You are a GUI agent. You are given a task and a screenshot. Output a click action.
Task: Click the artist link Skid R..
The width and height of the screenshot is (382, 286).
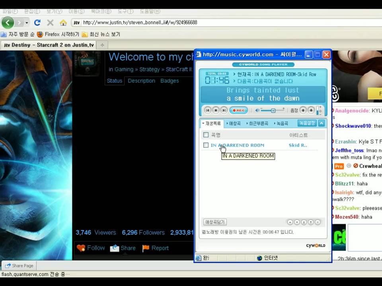298,145
